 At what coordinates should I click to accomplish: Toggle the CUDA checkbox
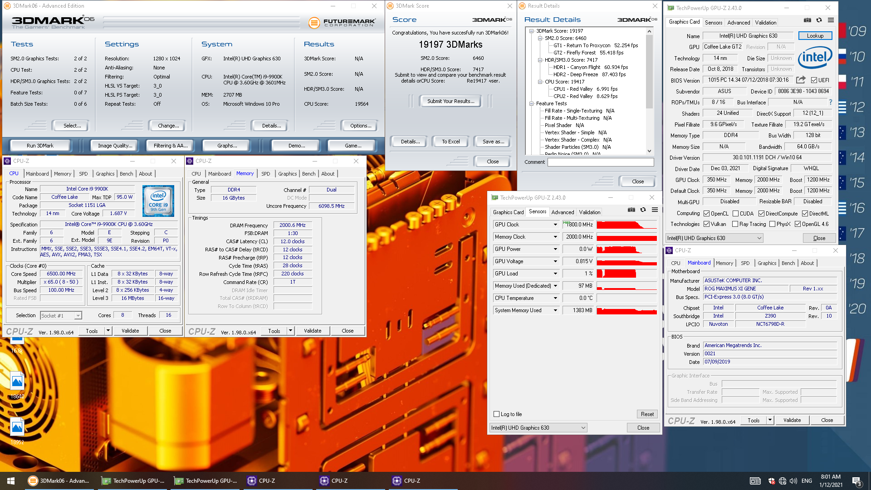tap(735, 214)
